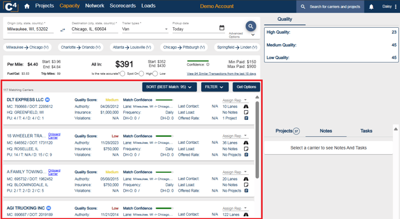Mark rate accuracy as Low

pos(155,74)
